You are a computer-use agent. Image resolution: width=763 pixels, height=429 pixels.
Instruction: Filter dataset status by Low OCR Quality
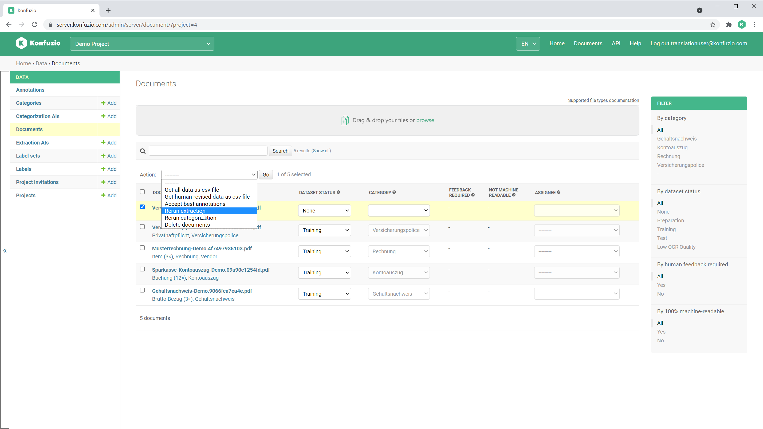pyautogui.click(x=676, y=247)
